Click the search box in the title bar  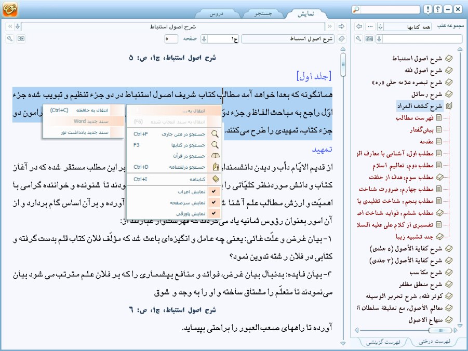click(x=390, y=9)
